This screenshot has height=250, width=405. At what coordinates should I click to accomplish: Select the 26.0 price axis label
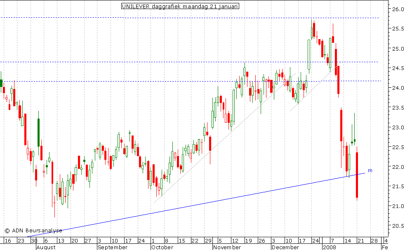398,9
